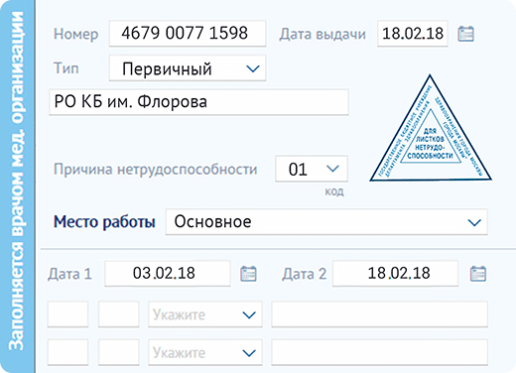516x373 pixels.
Task: Click the Дата 1 field 03.02.18
Action: 168,274
